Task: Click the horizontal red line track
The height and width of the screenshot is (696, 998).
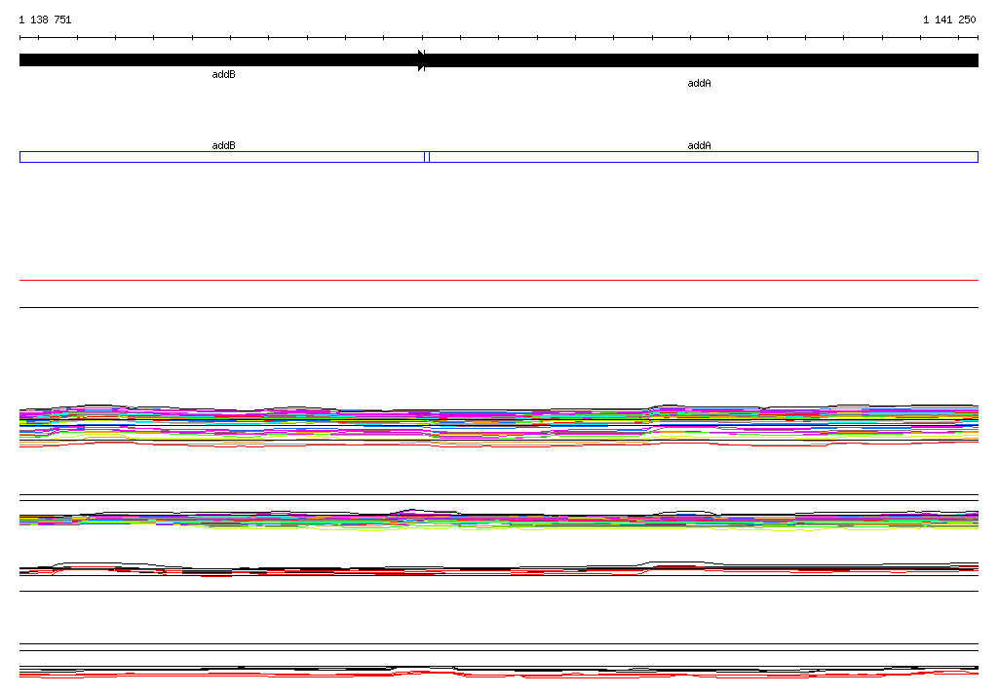Action: tap(499, 280)
